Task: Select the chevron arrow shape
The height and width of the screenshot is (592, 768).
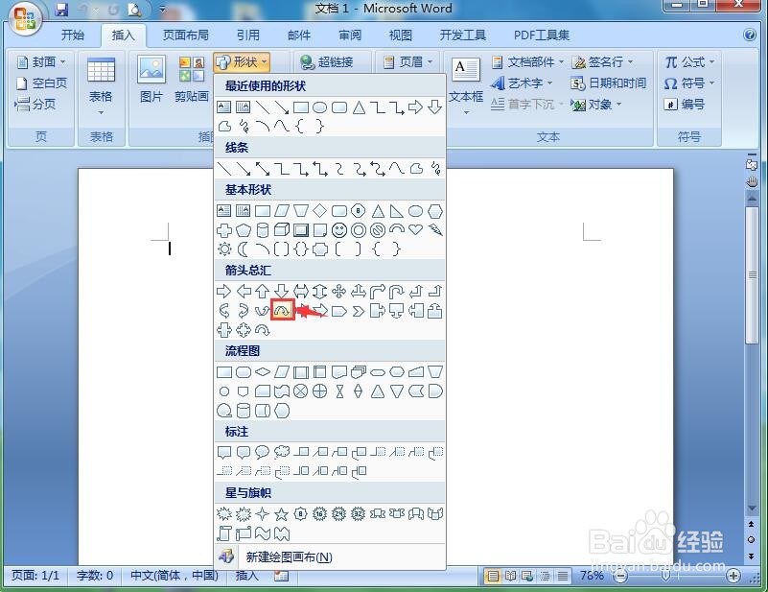Action: pyautogui.click(x=358, y=311)
